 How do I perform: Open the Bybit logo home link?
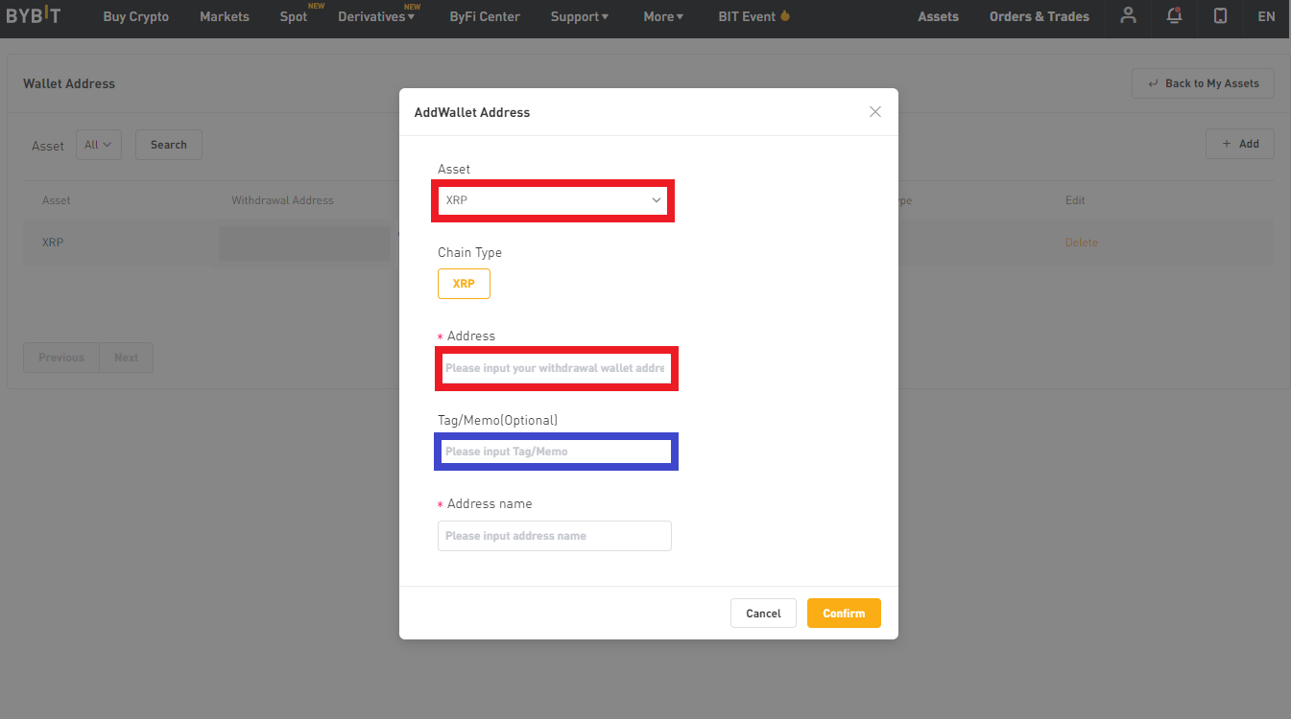34,16
